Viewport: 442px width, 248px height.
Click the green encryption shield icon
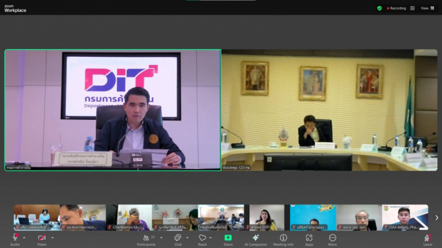coord(379,8)
